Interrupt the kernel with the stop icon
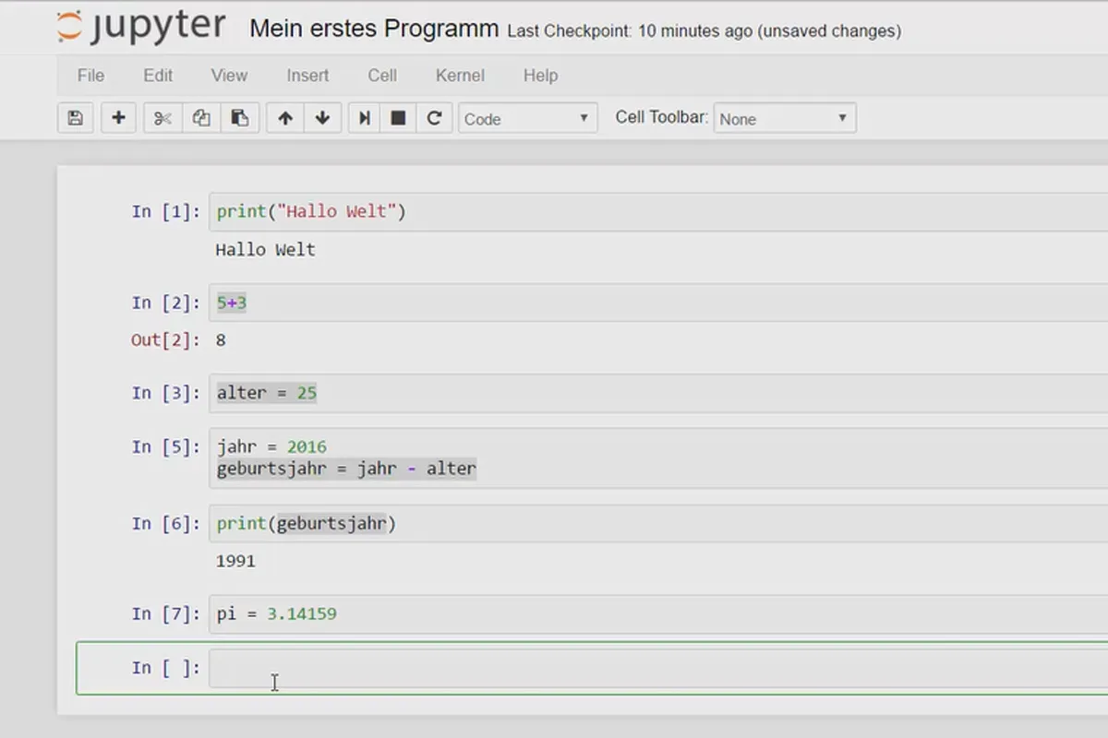The height and width of the screenshot is (738, 1108). (x=398, y=118)
